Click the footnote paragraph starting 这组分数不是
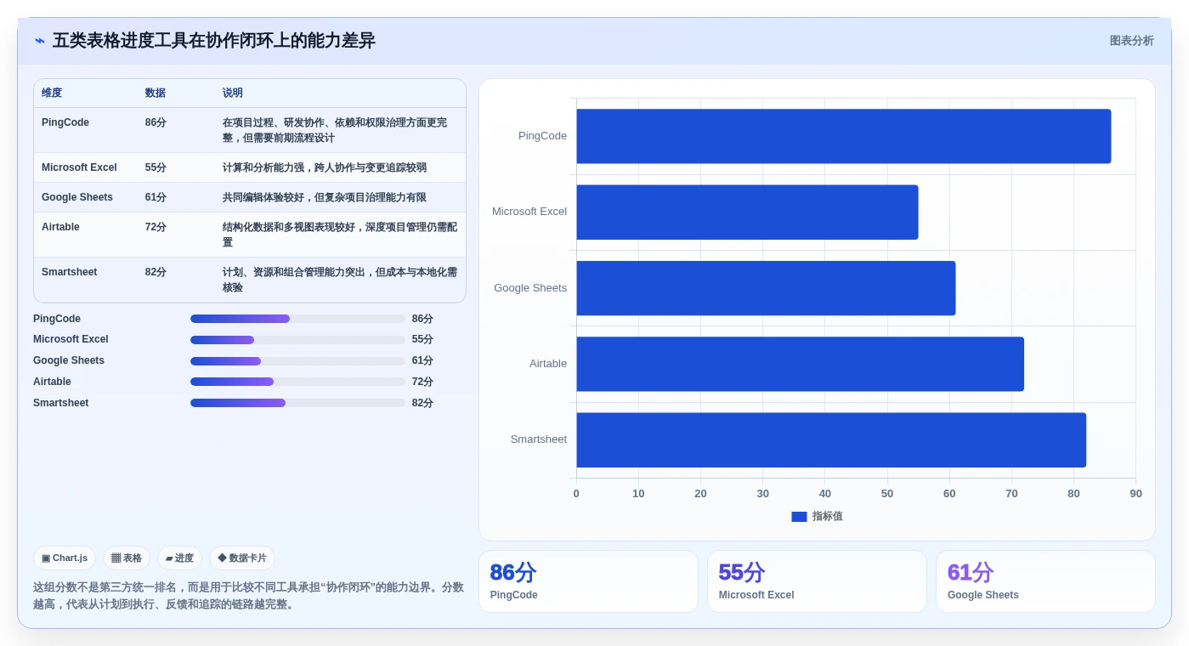 [x=248, y=596]
